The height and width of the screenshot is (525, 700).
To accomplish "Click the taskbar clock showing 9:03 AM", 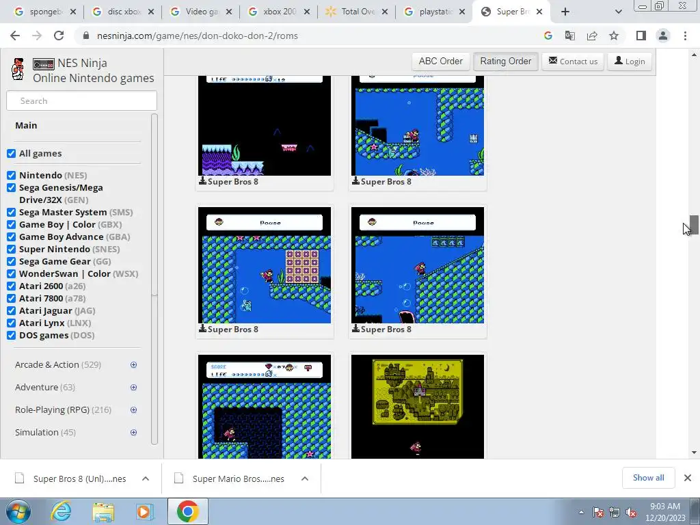I will tap(664, 512).
